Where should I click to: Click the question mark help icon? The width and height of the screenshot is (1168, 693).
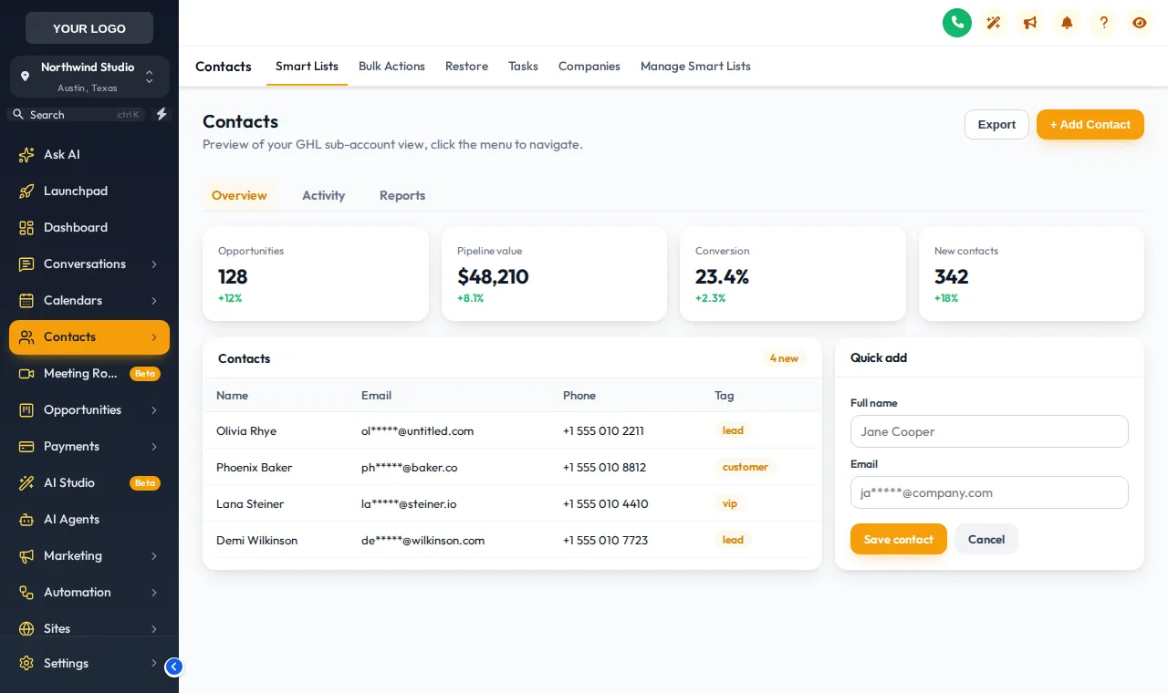(x=1103, y=23)
